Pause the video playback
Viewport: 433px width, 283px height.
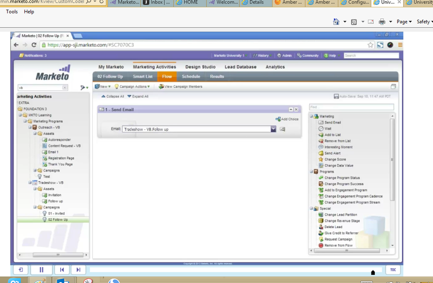point(42,270)
